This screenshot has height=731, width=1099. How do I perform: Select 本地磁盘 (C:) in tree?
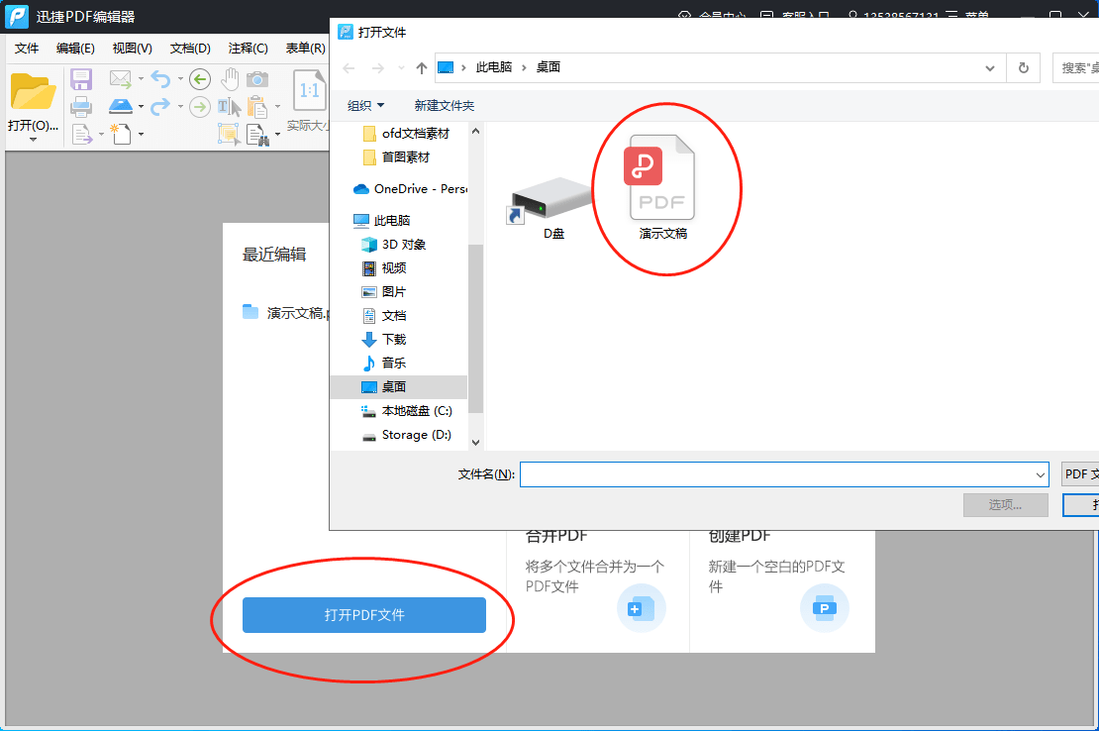407,411
